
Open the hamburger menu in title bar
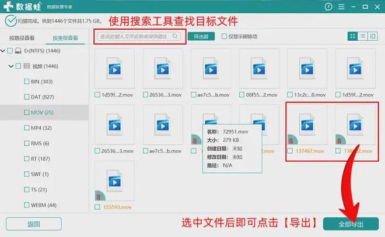341,6
